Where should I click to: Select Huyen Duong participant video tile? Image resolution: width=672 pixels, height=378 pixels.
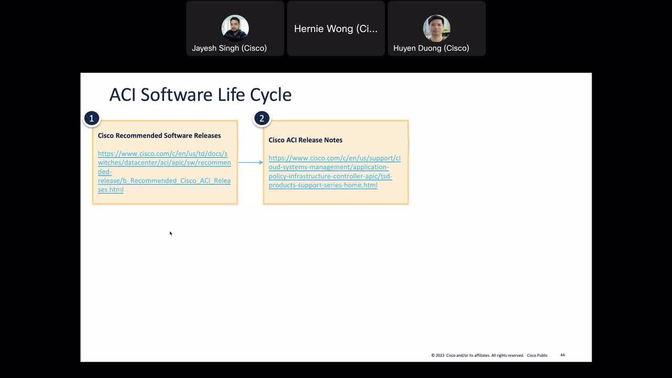[x=437, y=28]
